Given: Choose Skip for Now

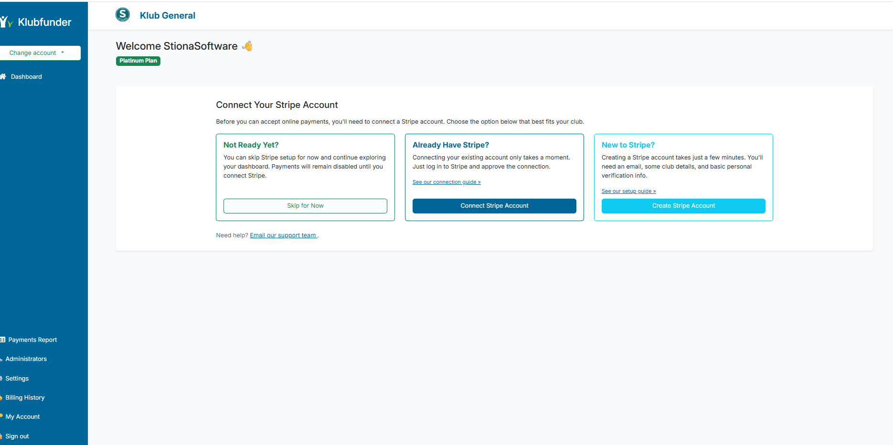Looking at the screenshot, I should [x=305, y=206].
